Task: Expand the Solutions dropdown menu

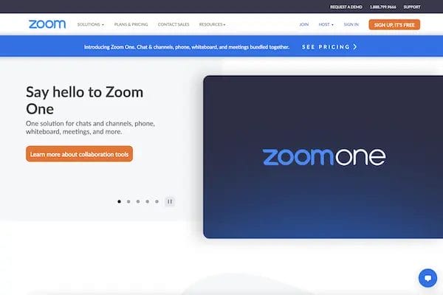Action: tap(90, 24)
